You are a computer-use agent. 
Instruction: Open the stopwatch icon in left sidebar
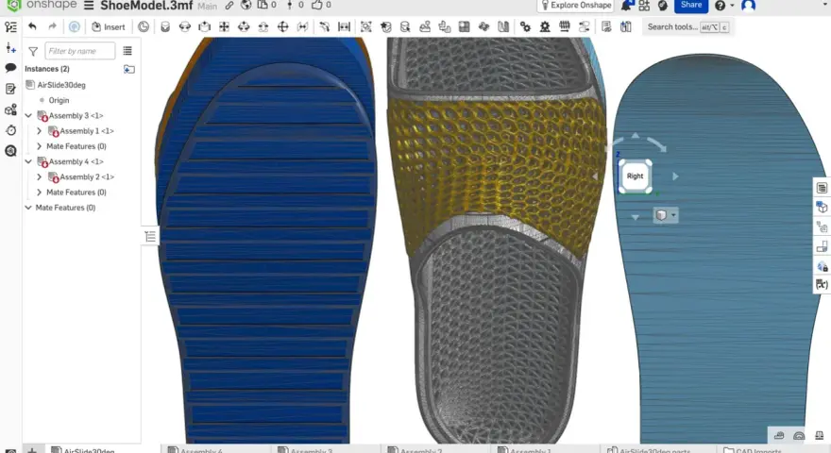pyautogui.click(x=10, y=130)
